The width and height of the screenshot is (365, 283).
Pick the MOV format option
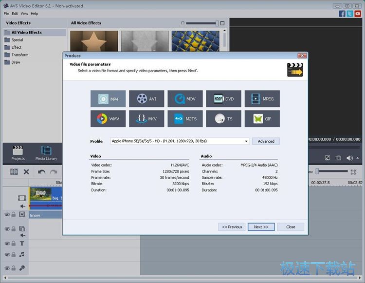[185, 99]
